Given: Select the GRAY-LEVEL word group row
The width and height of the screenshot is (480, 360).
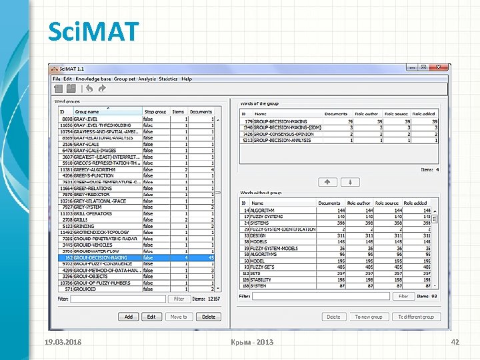Looking at the screenshot, I should point(136,119).
